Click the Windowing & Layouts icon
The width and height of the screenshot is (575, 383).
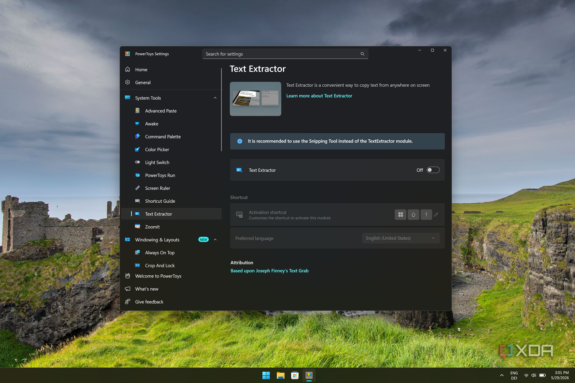[128, 240]
